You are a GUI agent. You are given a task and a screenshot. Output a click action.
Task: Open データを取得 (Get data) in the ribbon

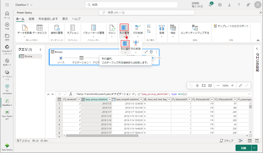(25, 28)
